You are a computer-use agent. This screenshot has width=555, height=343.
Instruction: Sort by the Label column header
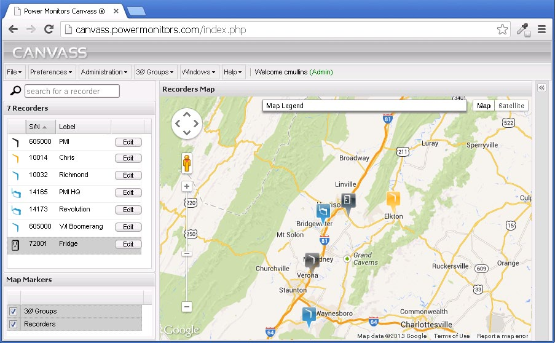click(83, 127)
